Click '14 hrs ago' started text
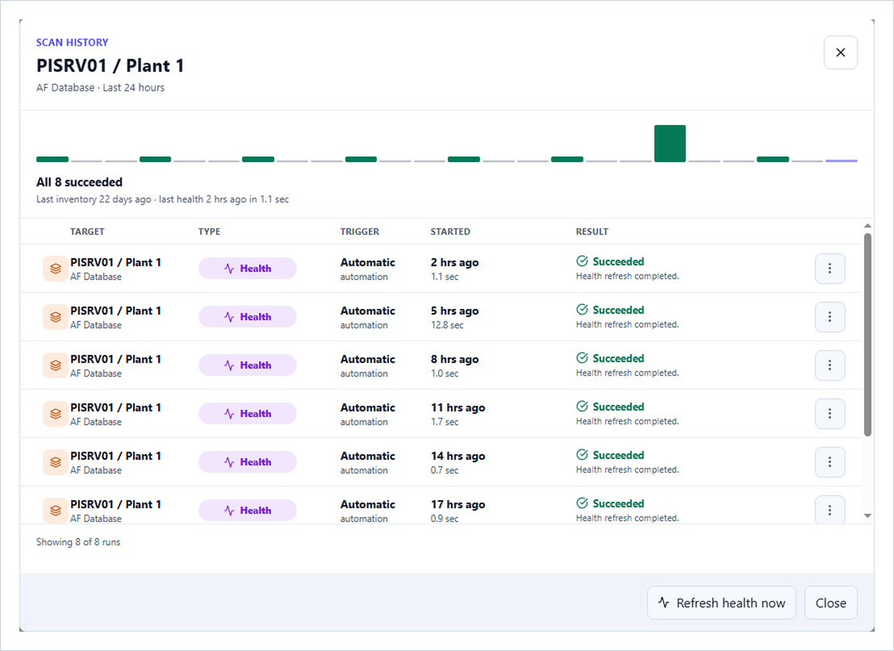This screenshot has width=894, height=651. [x=457, y=456]
